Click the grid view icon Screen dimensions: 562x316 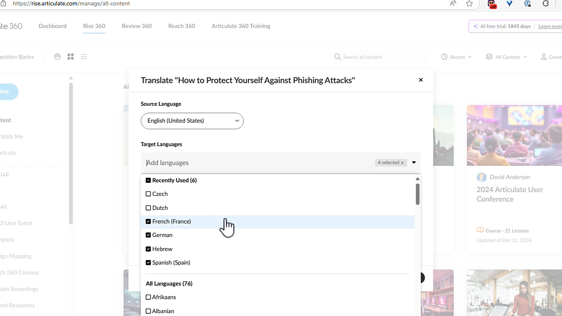(70, 57)
